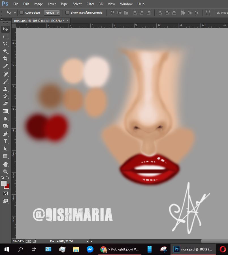Select the Crop tool

click(x=5, y=59)
